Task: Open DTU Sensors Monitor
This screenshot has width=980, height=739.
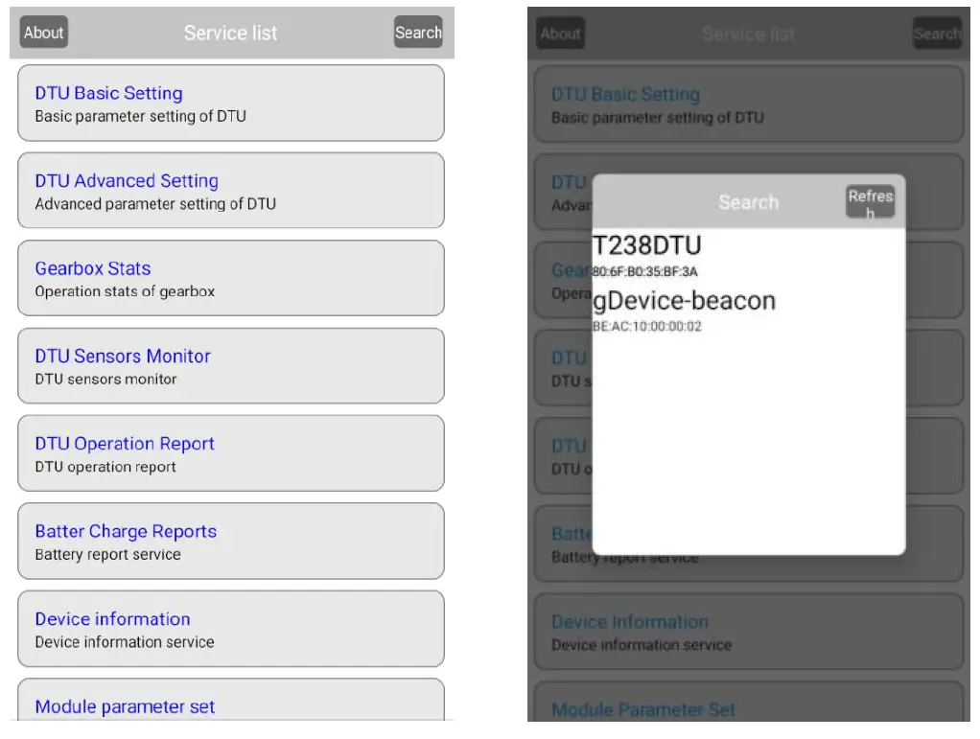Action: point(230,365)
